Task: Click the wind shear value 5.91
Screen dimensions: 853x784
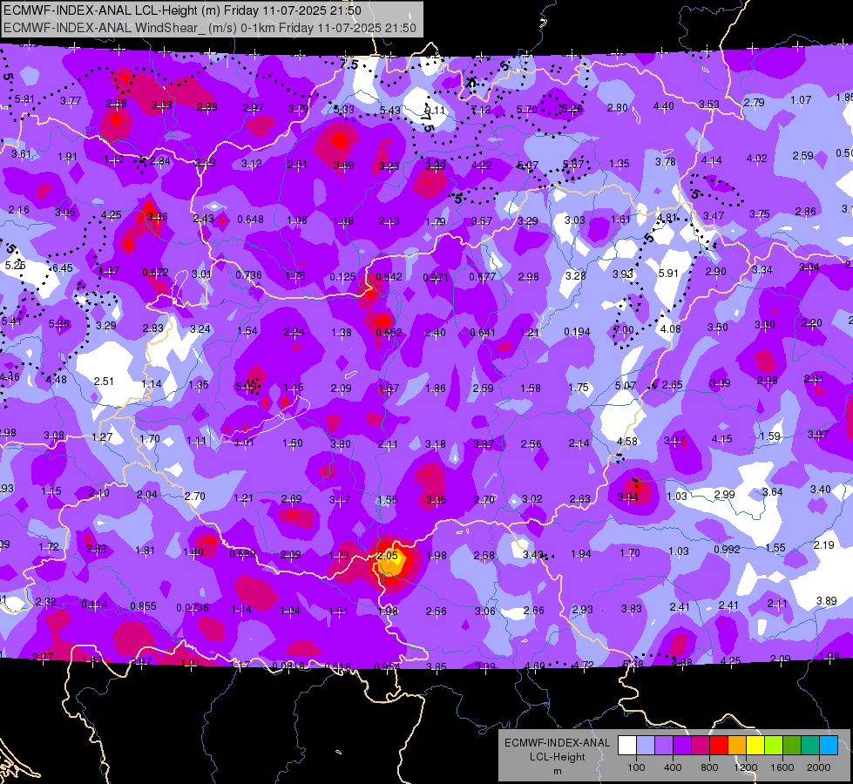Action: (x=668, y=274)
